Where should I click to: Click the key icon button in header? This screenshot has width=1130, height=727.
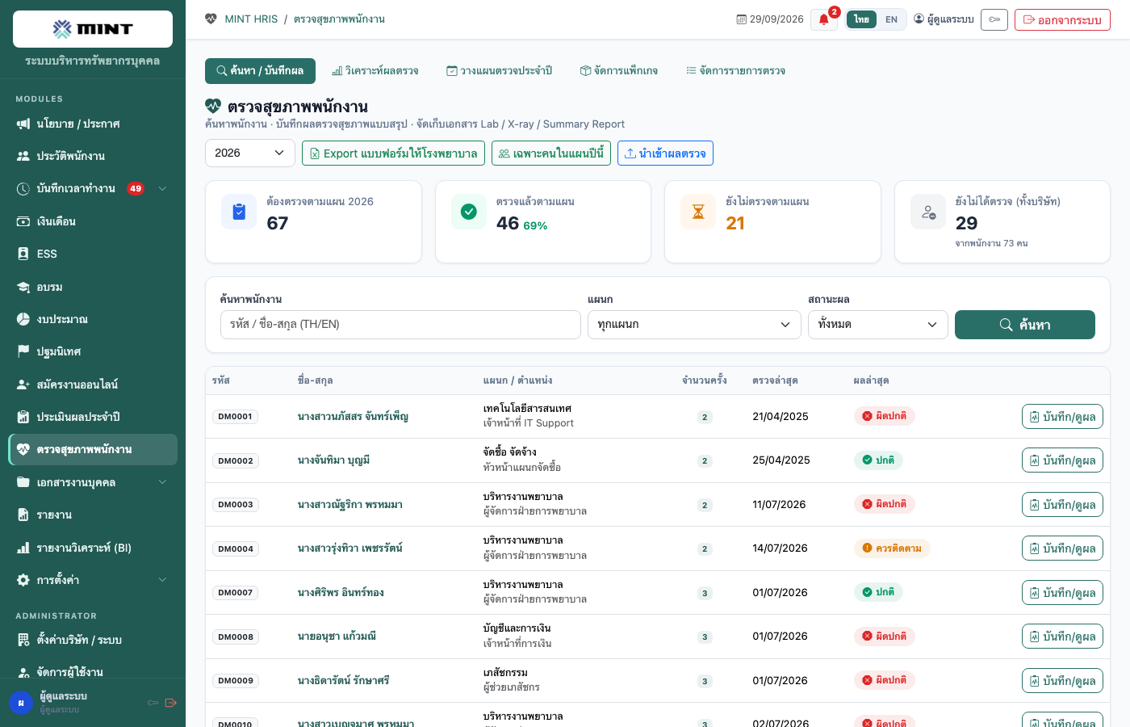pos(994,19)
